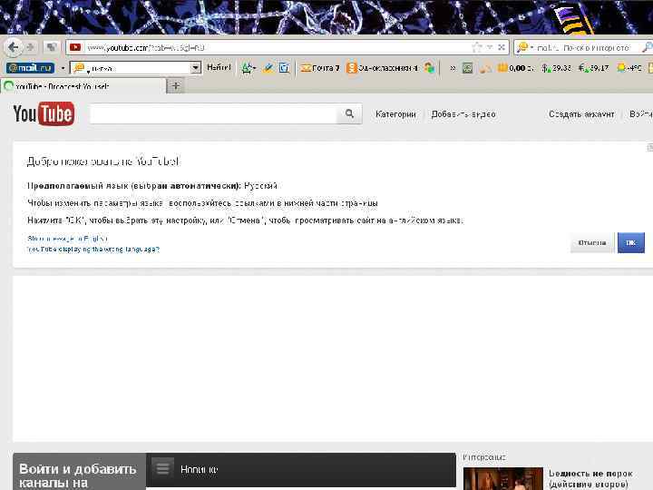
Task: Click the Mail.ru search engine icon
Action: (522, 48)
